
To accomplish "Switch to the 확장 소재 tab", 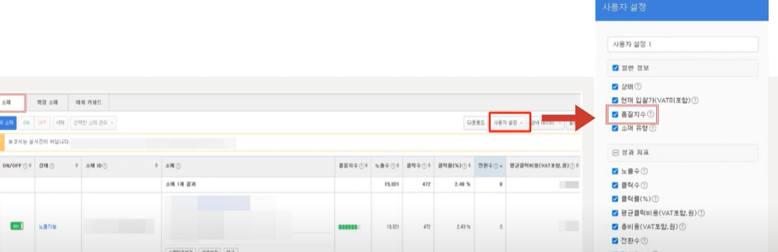I will coord(47,102).
